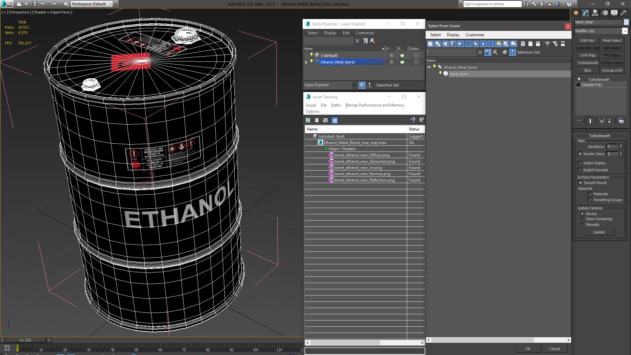Click the Save File floppy icon
The image size is (631, 355).
(35, 4)
